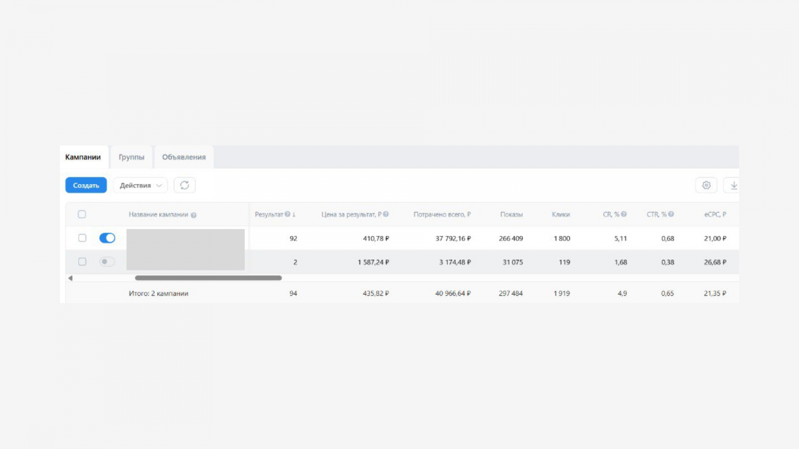Download statistics with the download arrow icon

[x=734, y=185]
